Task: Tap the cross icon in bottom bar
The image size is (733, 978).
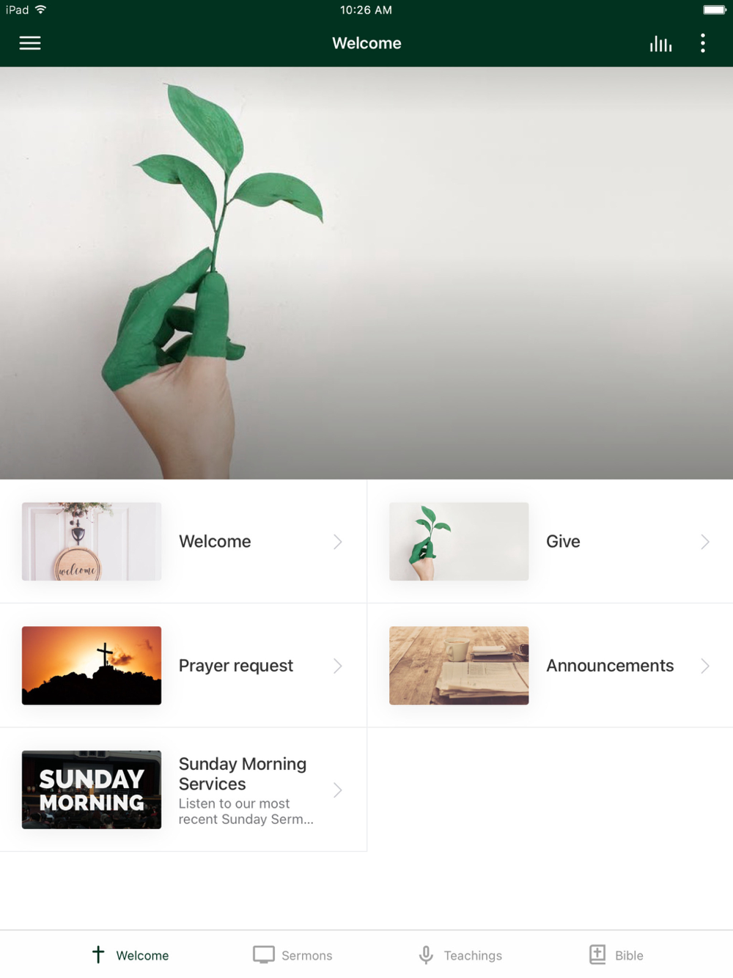Action: [x=98, y=954]
